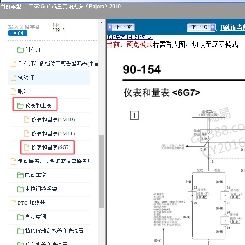
Task: Click the document icon beside 制动警告灯
Action: [14, 161]
